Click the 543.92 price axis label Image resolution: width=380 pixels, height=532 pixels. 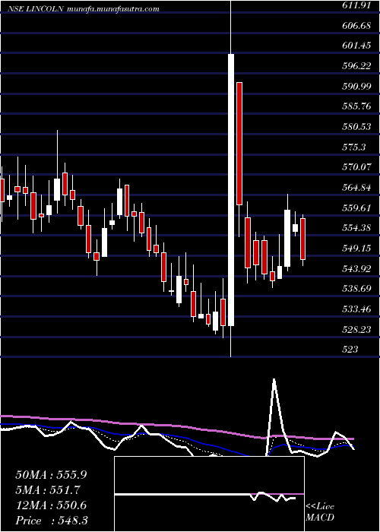pos(356,269)
